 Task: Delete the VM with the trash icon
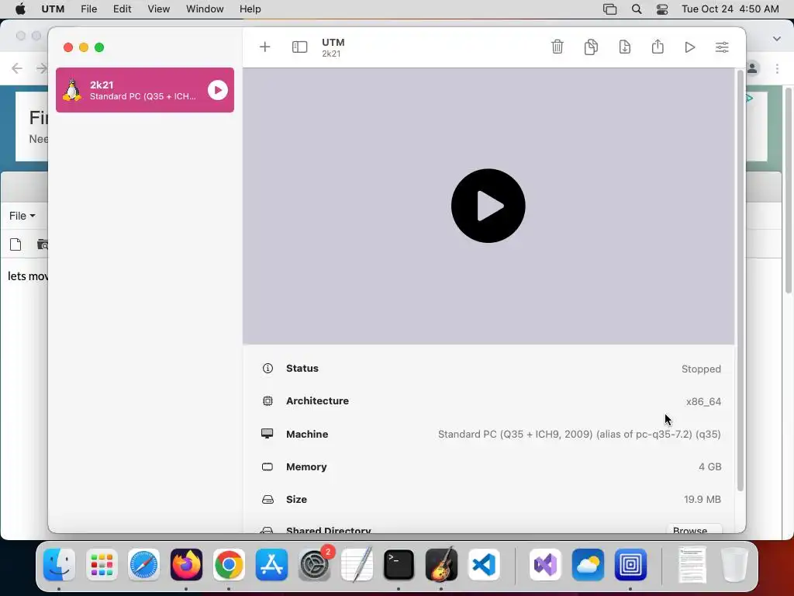[x=557, y=47]
